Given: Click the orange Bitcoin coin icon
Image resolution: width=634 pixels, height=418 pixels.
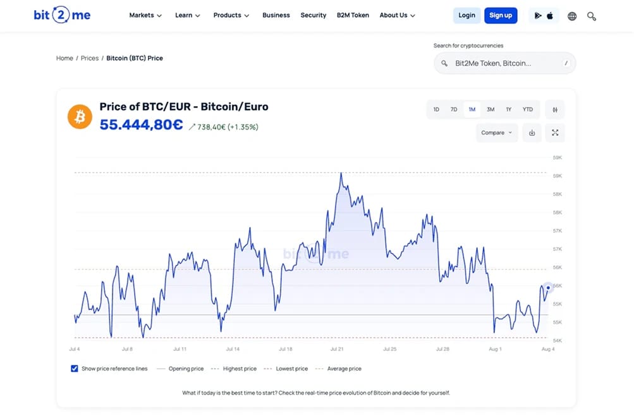Looking at the screenshot, I should coord(80,116).
